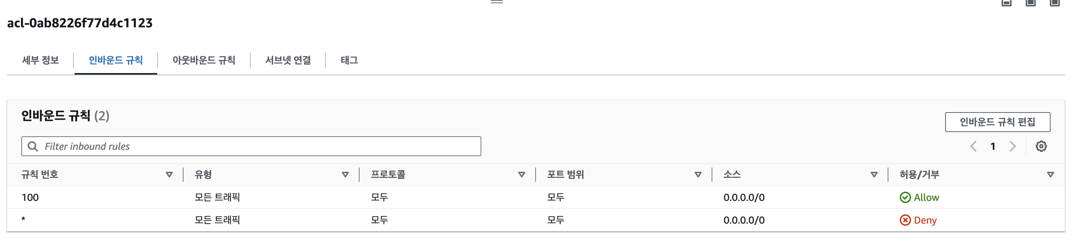Viewport: 1074px width, 252px height.
Task: Click the search magnifier icon
Action: [x=33, y=147]
